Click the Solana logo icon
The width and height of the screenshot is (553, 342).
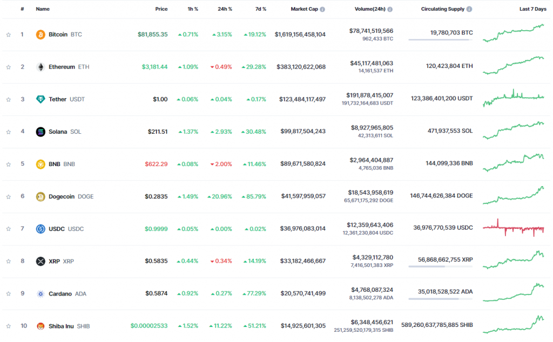click(41, 132)
